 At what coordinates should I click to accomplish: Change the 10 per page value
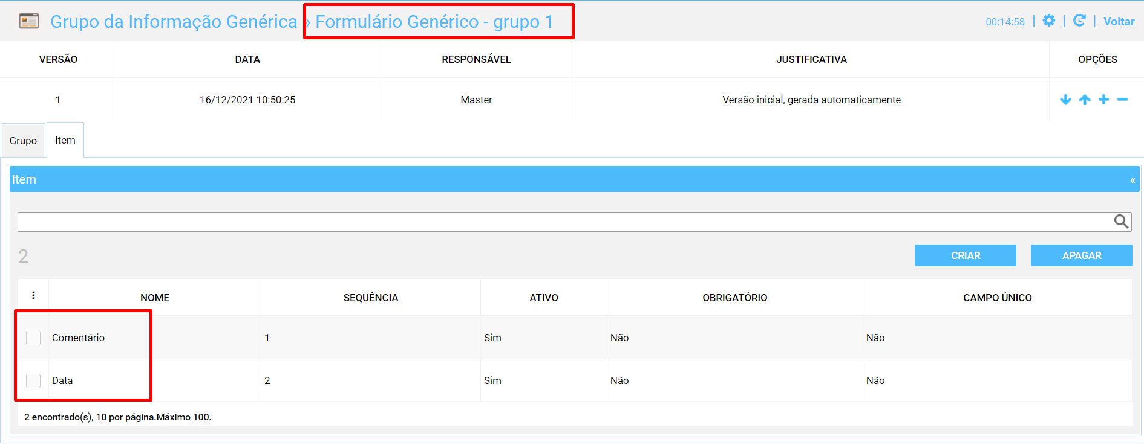101,417
